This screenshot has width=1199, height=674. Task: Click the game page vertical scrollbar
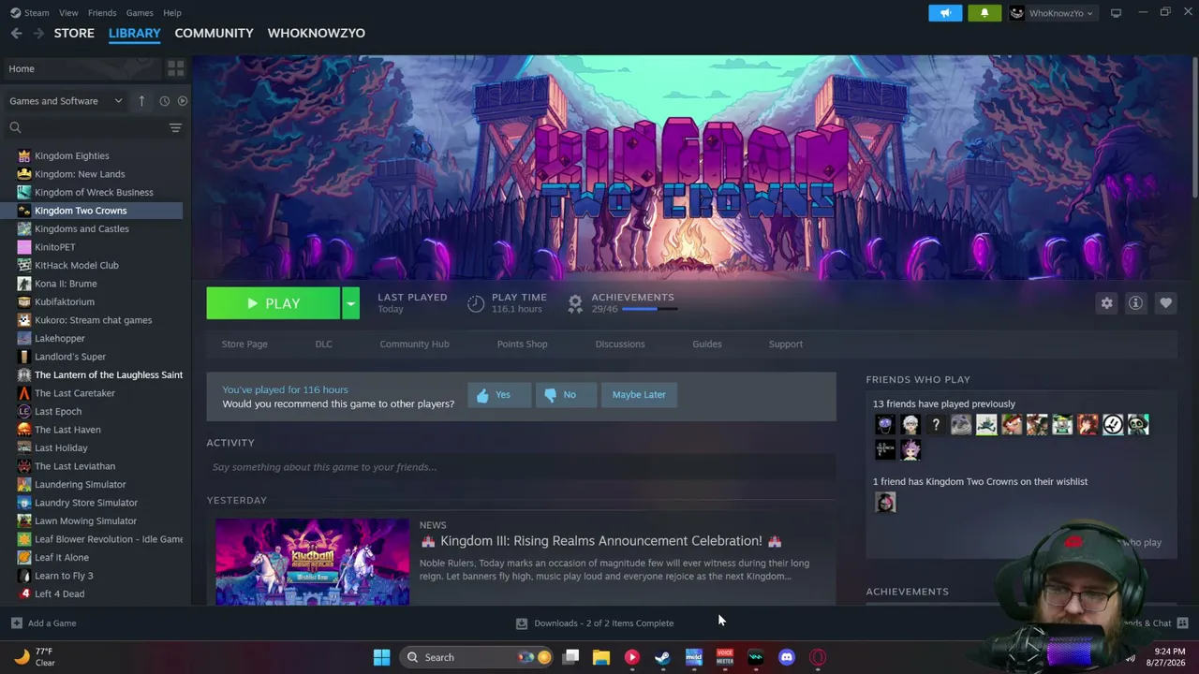click(1194, 126)
